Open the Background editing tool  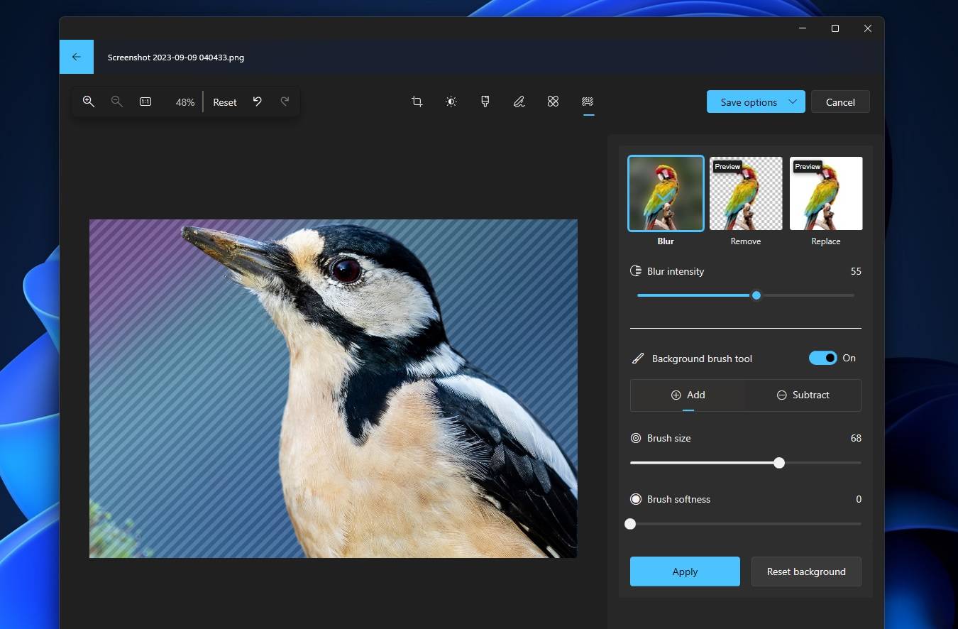587,102
